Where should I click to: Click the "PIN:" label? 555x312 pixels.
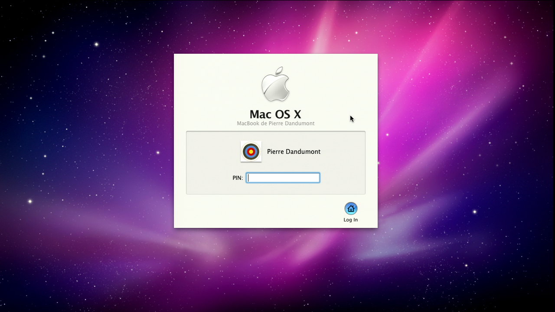tap(237, 178)
